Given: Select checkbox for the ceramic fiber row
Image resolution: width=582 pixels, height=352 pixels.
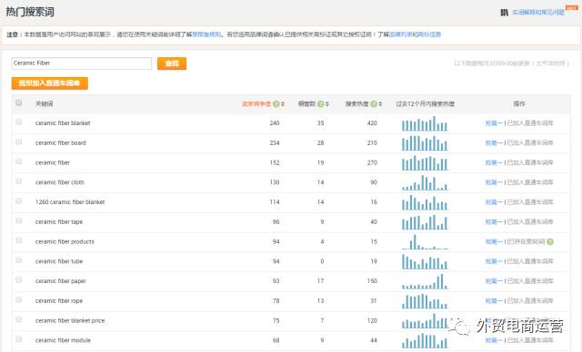Looking at the screenshot, I should tap(18, 161).
